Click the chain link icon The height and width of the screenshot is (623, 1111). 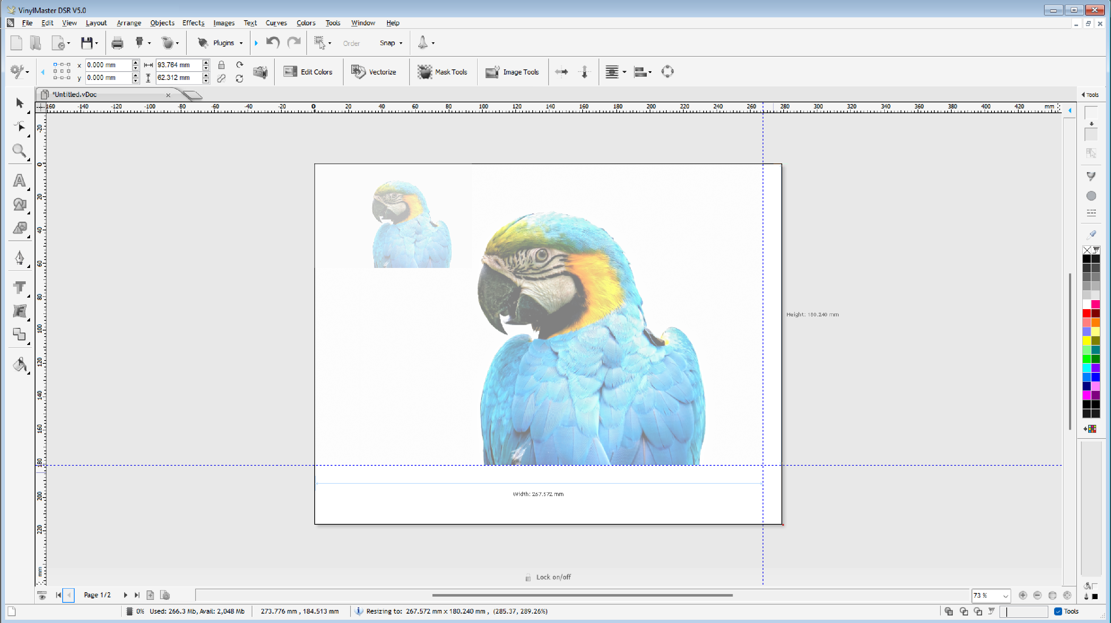221,78
